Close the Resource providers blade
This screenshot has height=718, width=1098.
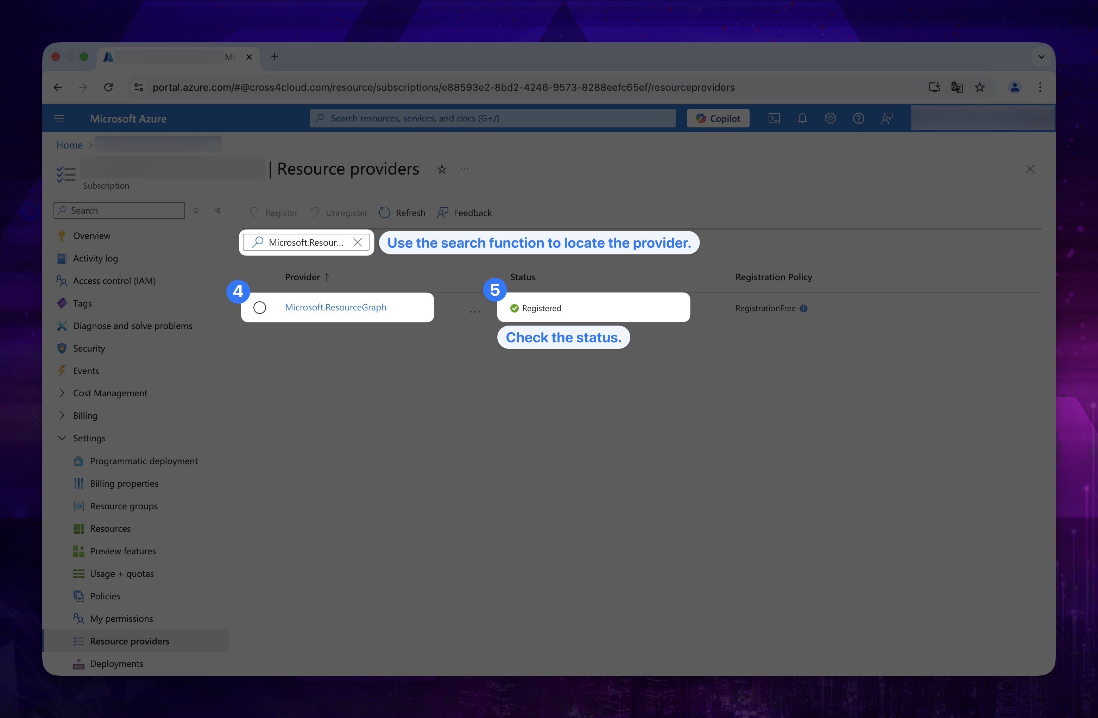[1030, 169]
